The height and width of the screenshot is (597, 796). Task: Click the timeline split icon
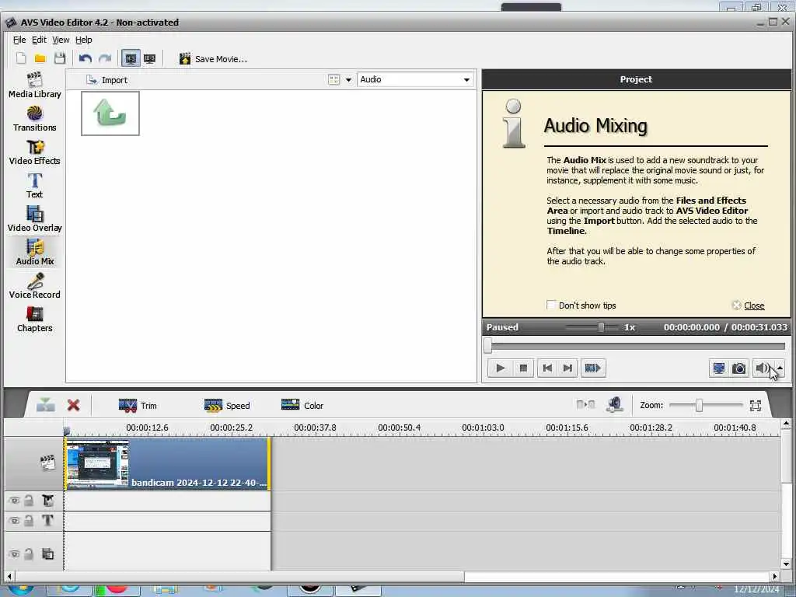pyautogui.click(x=586, y=404)
